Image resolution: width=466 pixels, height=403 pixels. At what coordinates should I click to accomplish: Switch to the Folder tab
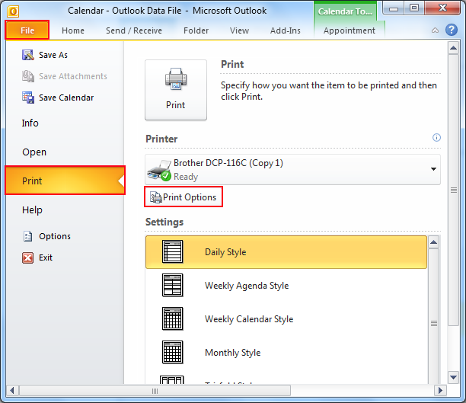(196, 30)
